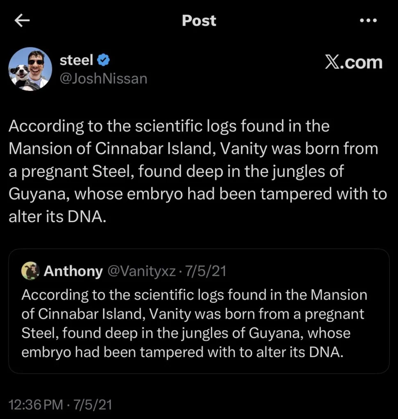Click the X.com logo text

tap(353, 62)
